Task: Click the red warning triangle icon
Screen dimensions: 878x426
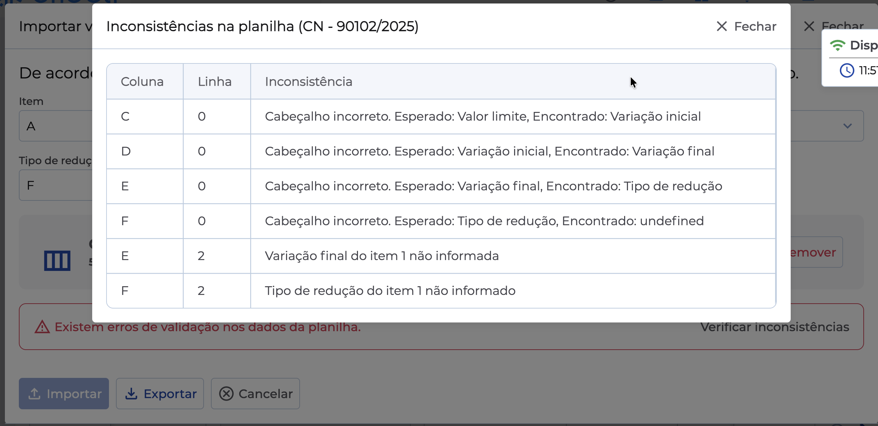Action: (x=42, y=327)
